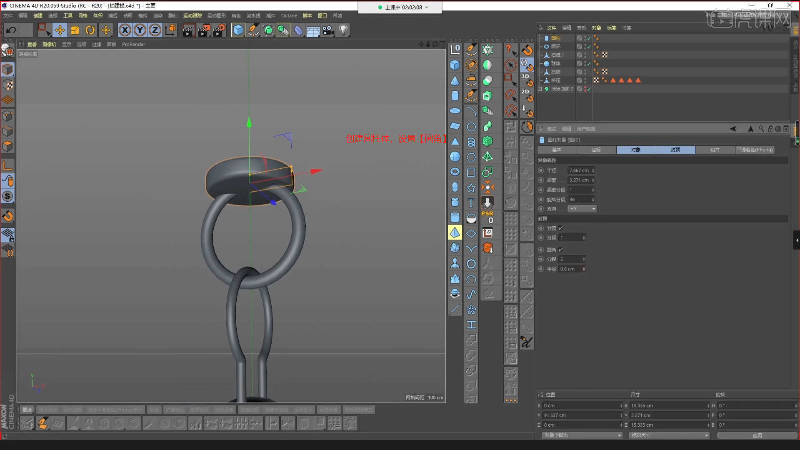The height and width of the screenshot is (450, 800).
Task: Toggle the 封顶 caps checkbox
Action: click(x=561, y=228)
